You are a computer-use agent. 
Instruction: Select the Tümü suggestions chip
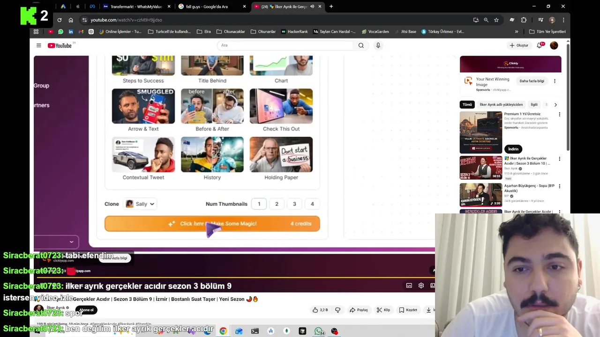[467, 105]
